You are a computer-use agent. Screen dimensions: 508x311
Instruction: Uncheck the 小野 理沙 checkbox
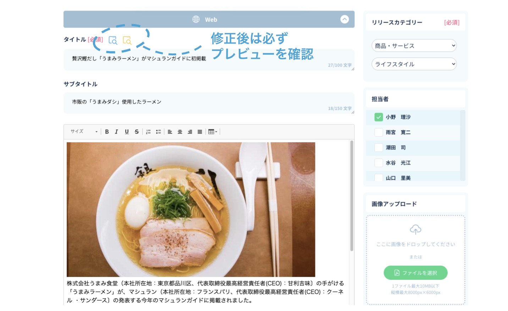coord(379,117)
